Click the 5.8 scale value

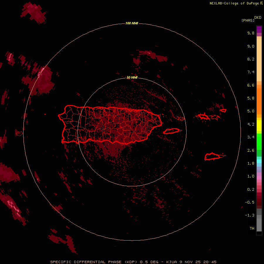251,98
